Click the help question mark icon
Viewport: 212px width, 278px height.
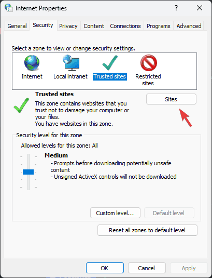(176, 8)
